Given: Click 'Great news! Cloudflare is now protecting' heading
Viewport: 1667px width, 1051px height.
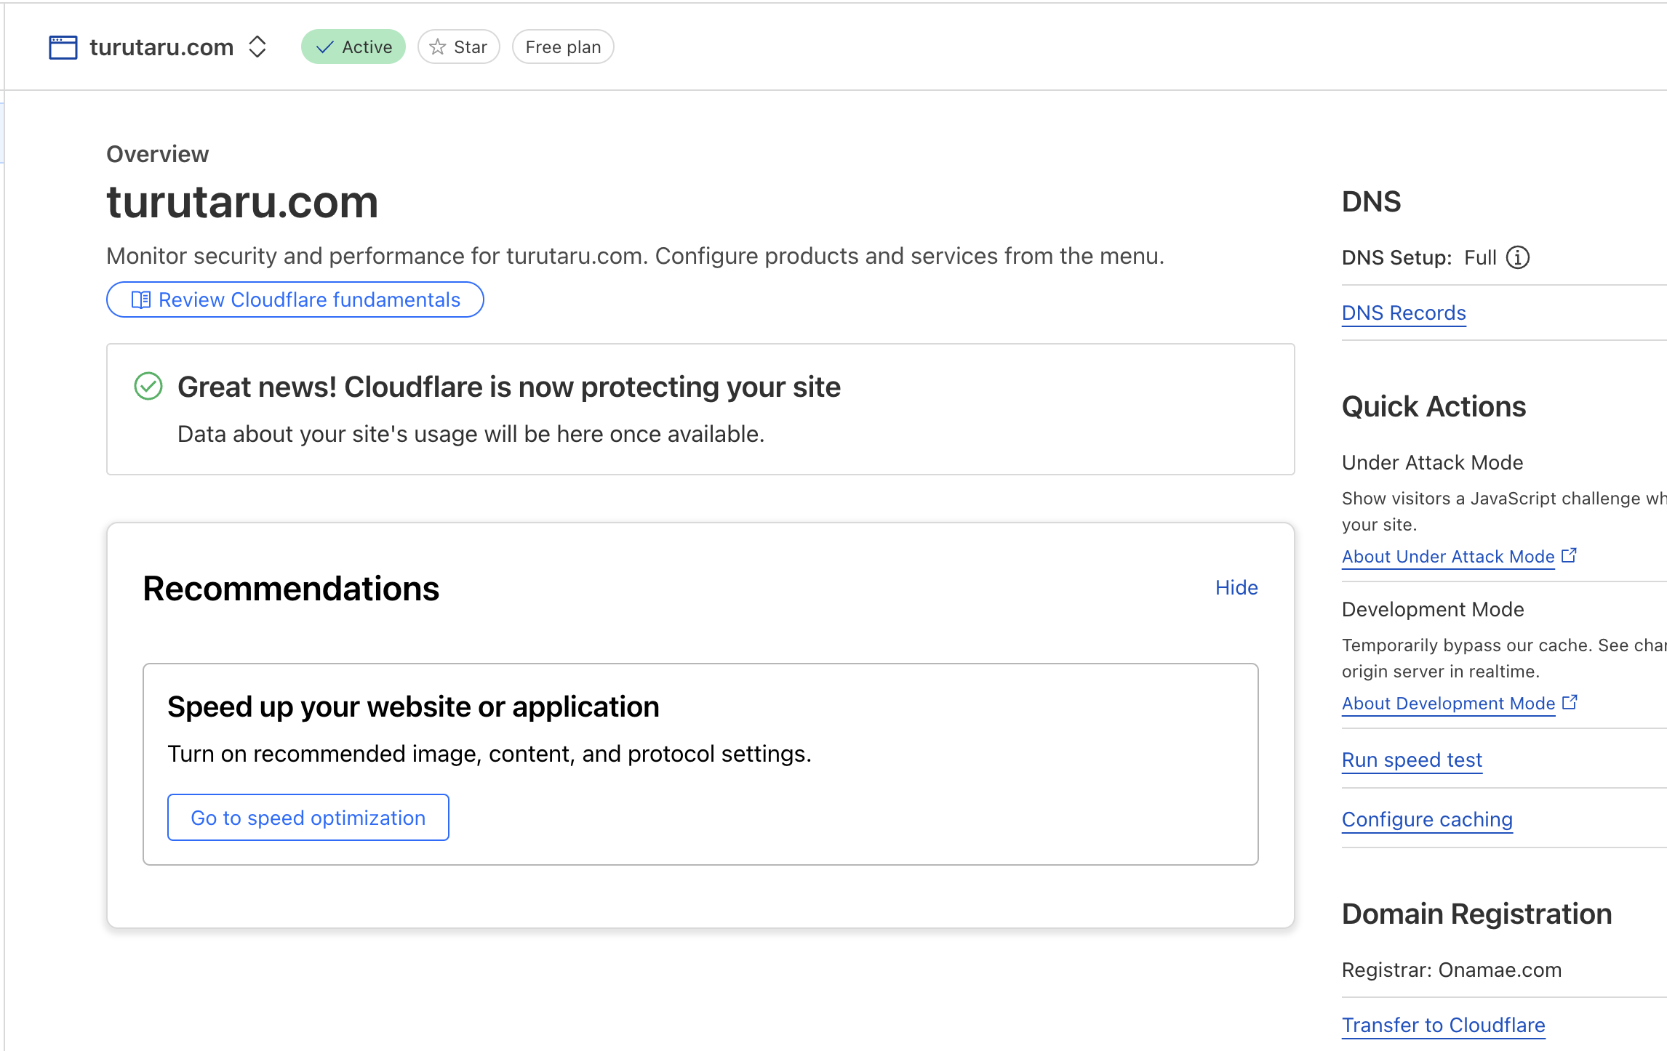Looking at the screenshot, I should (x=509, y=387).
